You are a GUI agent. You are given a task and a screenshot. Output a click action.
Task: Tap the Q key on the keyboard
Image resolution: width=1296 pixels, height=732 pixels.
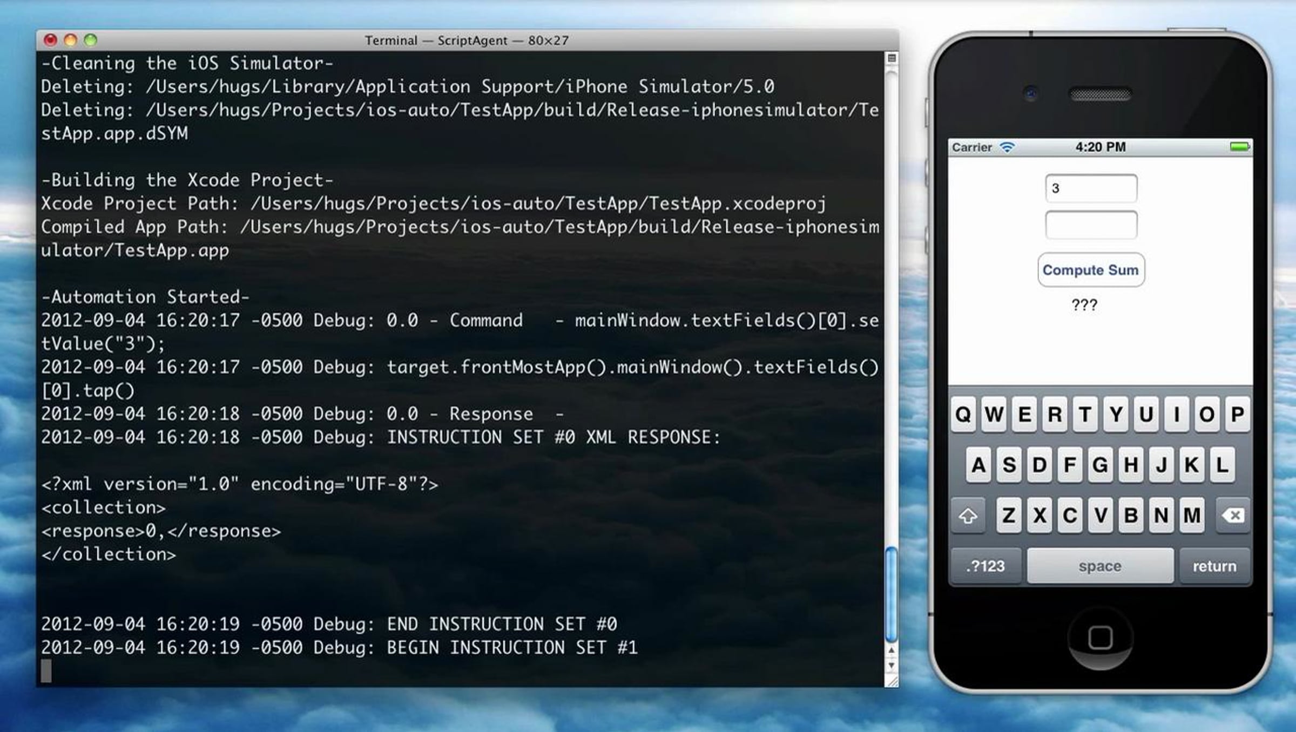(963, 415)
